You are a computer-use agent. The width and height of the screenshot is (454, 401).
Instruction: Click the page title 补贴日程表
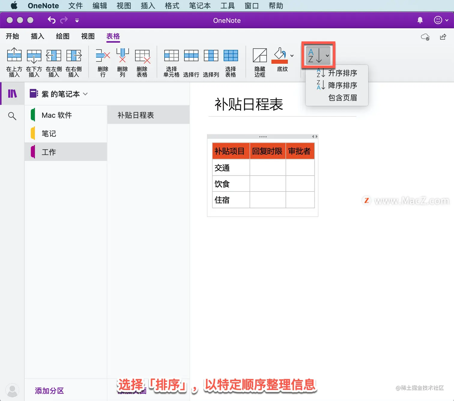[249, 104]
